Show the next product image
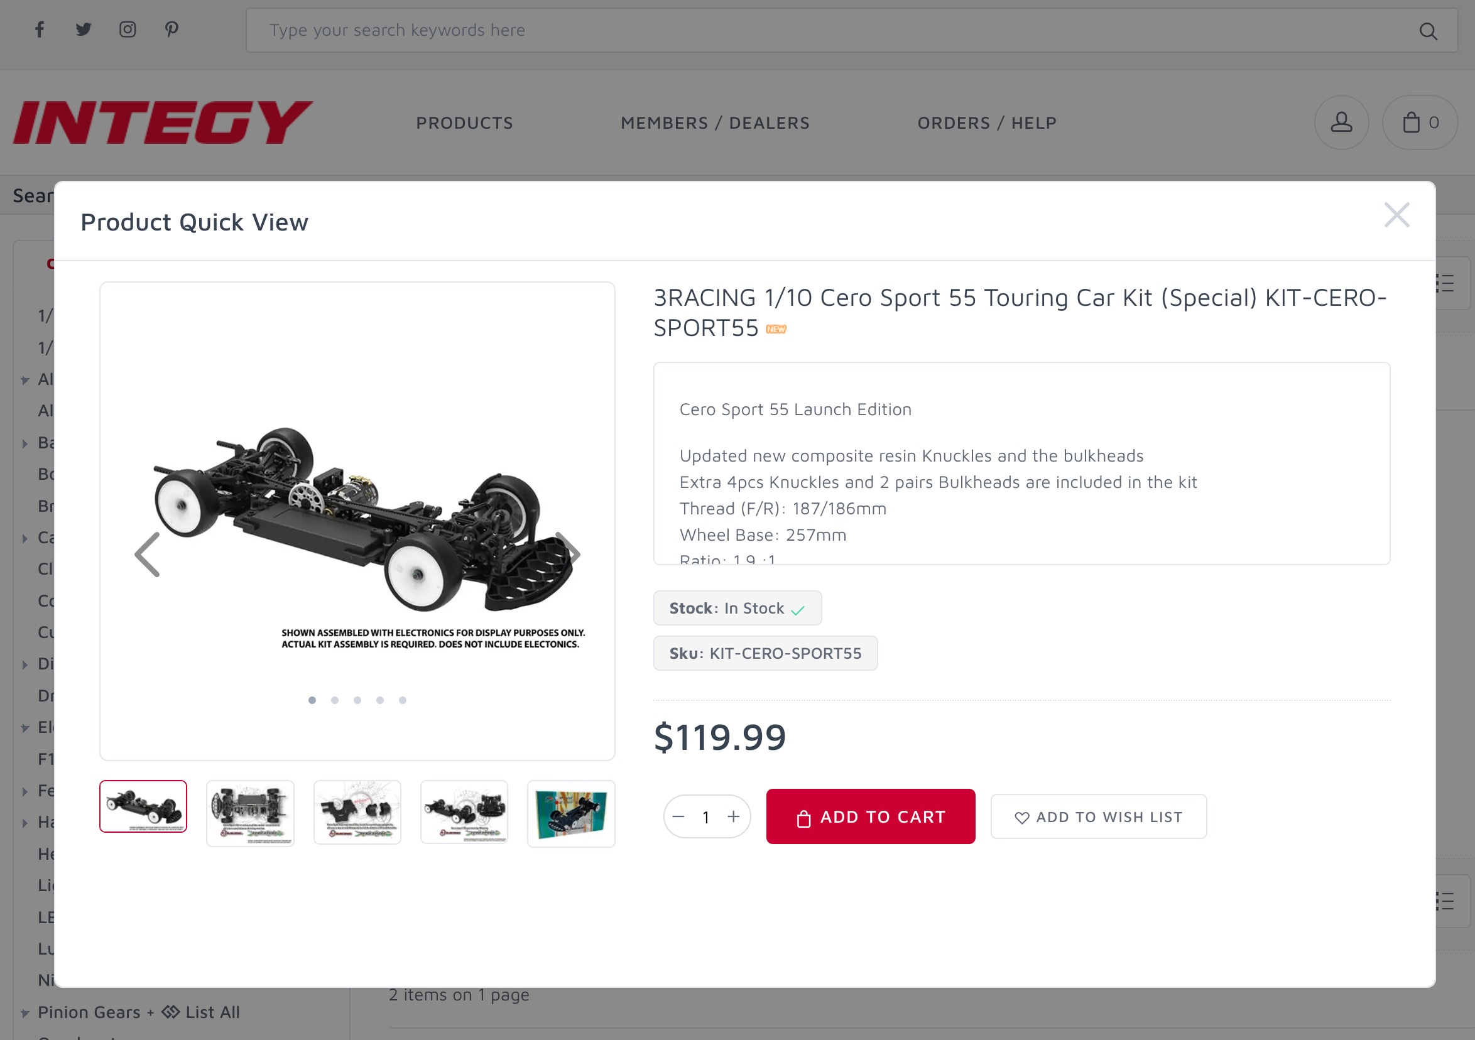The width and height of the screenshot is (1475, 1040). point(569,553)
